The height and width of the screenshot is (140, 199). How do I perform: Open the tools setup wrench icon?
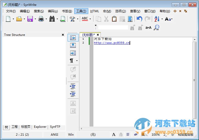tap(72, 19)
